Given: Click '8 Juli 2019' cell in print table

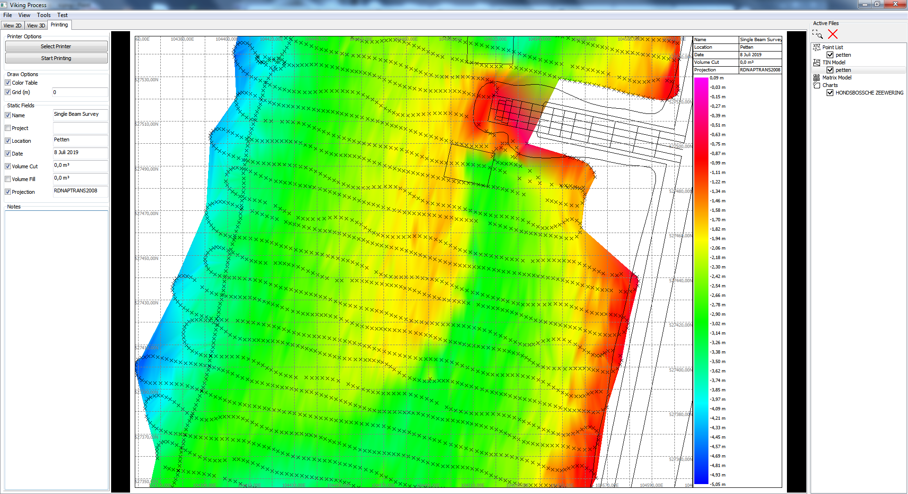Looking at the screenshot, I should (x=760, y=55).
